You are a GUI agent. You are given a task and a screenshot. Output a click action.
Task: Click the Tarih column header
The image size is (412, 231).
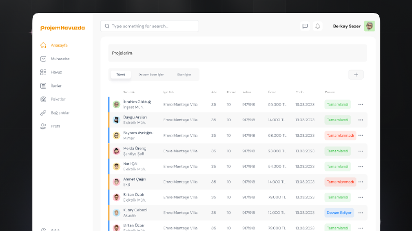[x=300, y=92]
